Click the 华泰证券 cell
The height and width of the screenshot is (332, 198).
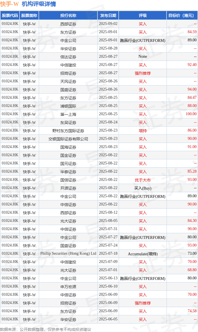(x=68, y=172)
